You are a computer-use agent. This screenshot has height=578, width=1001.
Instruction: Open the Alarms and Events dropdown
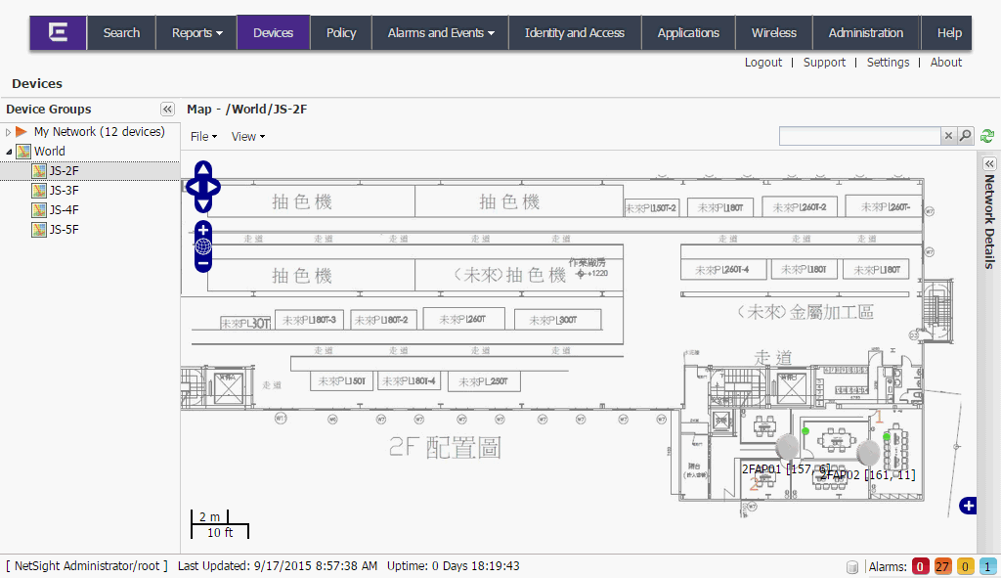coord(441,32)
